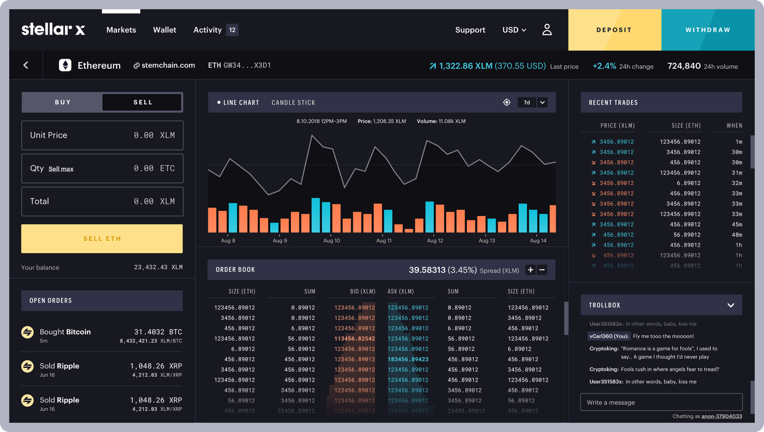Image resolution: width=764 pixels, height=432 pixels.
Task: Click the ETH GW34...X3D1 address
Action: (239, 65)
